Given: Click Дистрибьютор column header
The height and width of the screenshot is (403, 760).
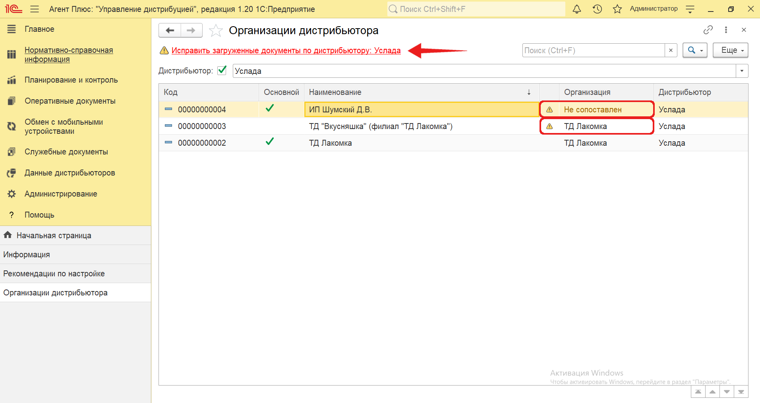Looking at the screenshot, I should pos(701,92).
